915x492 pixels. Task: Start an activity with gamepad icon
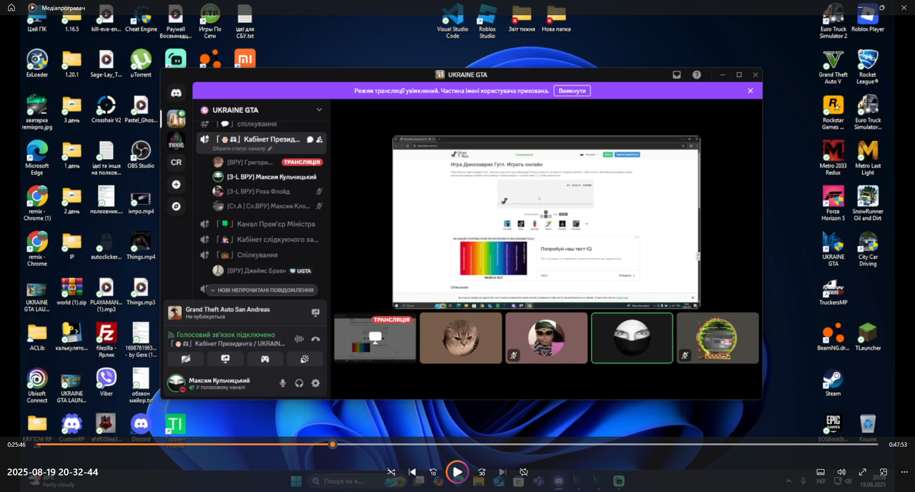click(x=264, y=359)
